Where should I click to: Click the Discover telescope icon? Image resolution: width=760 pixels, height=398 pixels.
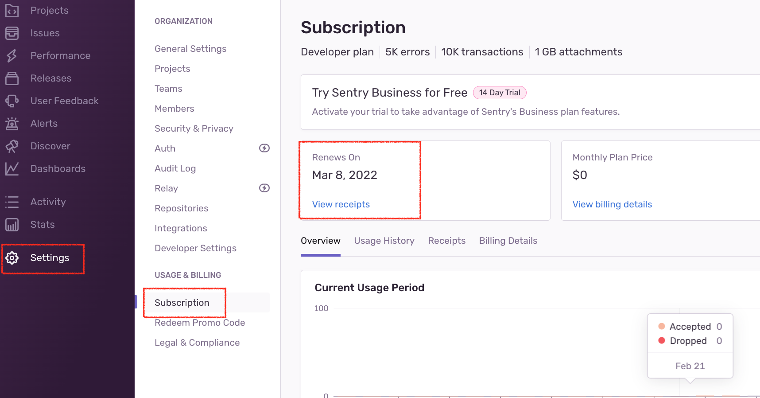[x=12, y=146]
